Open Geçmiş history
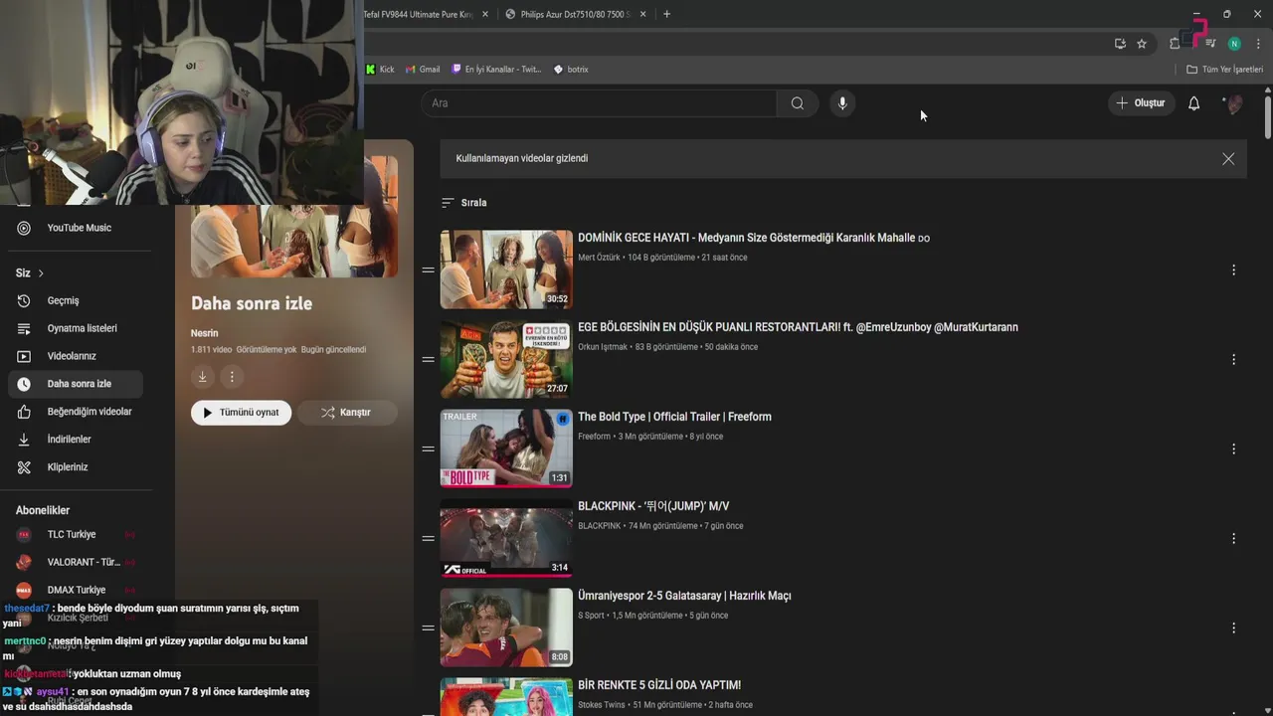 point(76,300)
